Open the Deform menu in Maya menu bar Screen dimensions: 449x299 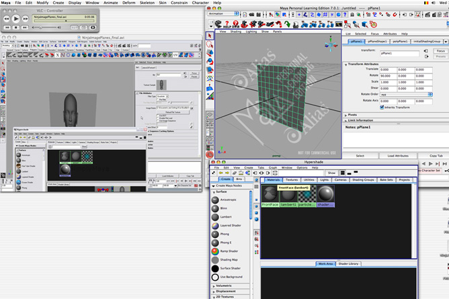click(x=129, y=3)
